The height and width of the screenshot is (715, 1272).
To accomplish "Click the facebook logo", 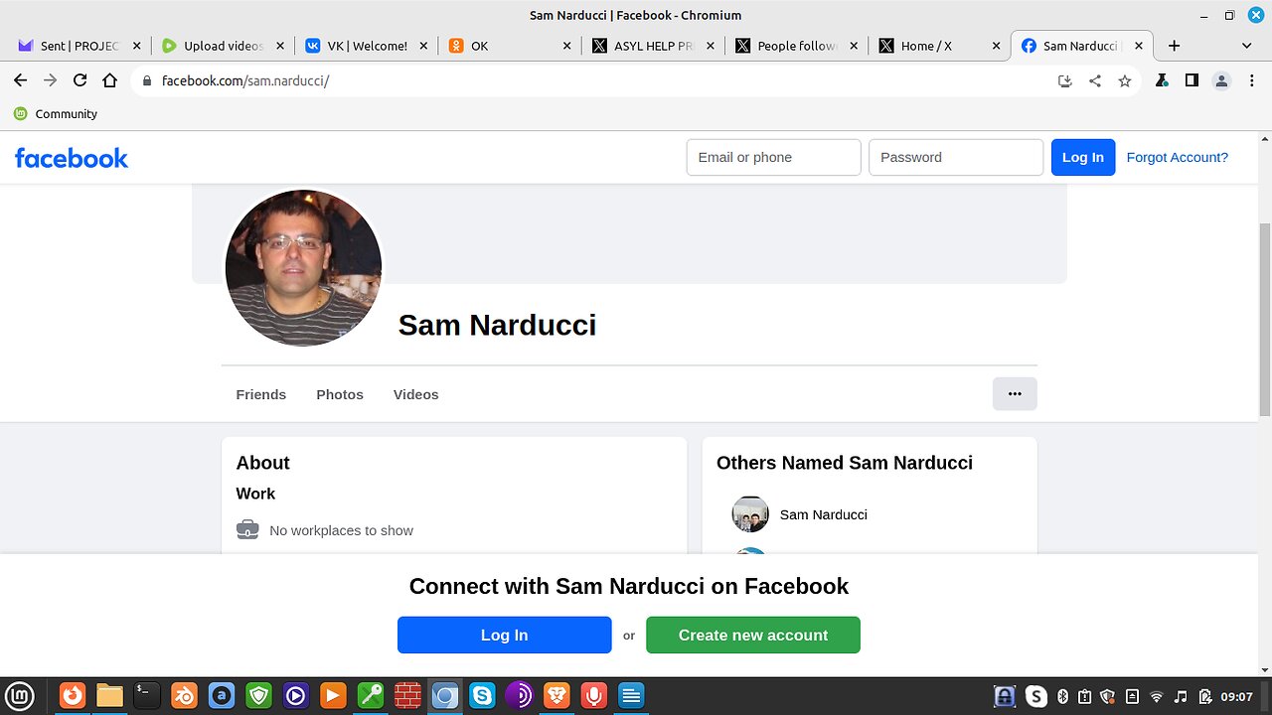I will 72,158.
